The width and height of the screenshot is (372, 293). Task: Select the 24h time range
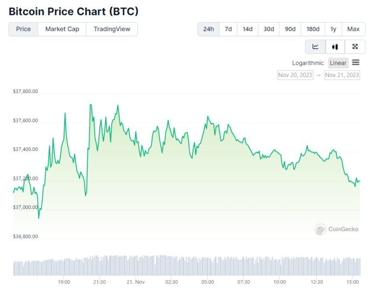(x=208, y=29)
